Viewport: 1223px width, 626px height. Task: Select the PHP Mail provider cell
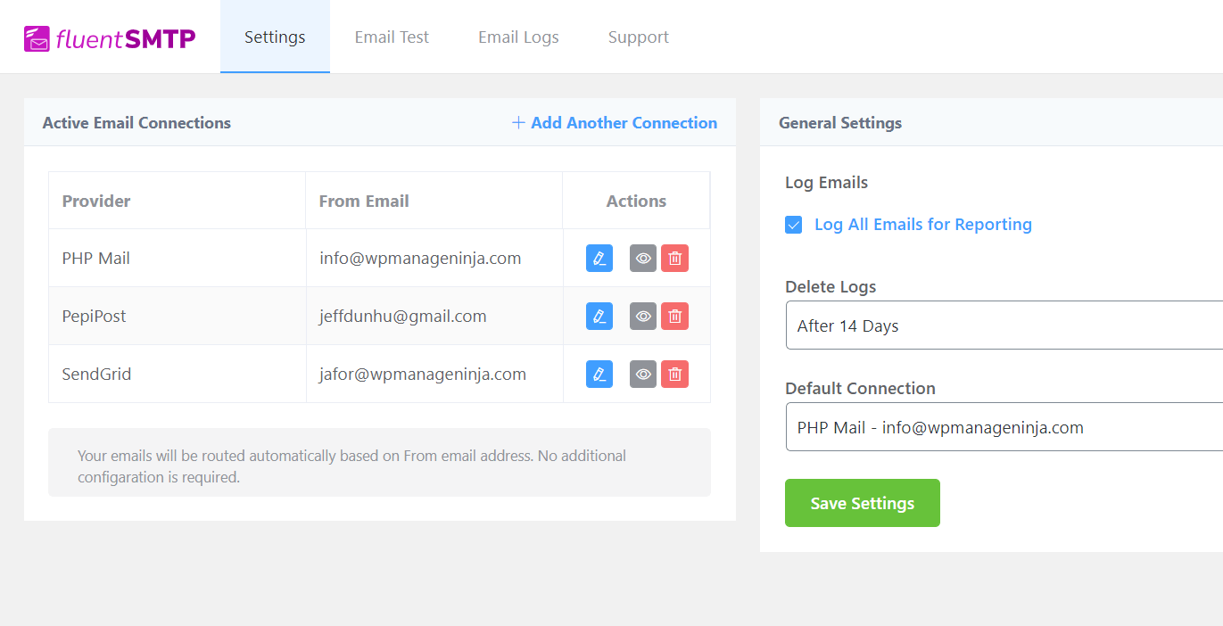[178, 259]
